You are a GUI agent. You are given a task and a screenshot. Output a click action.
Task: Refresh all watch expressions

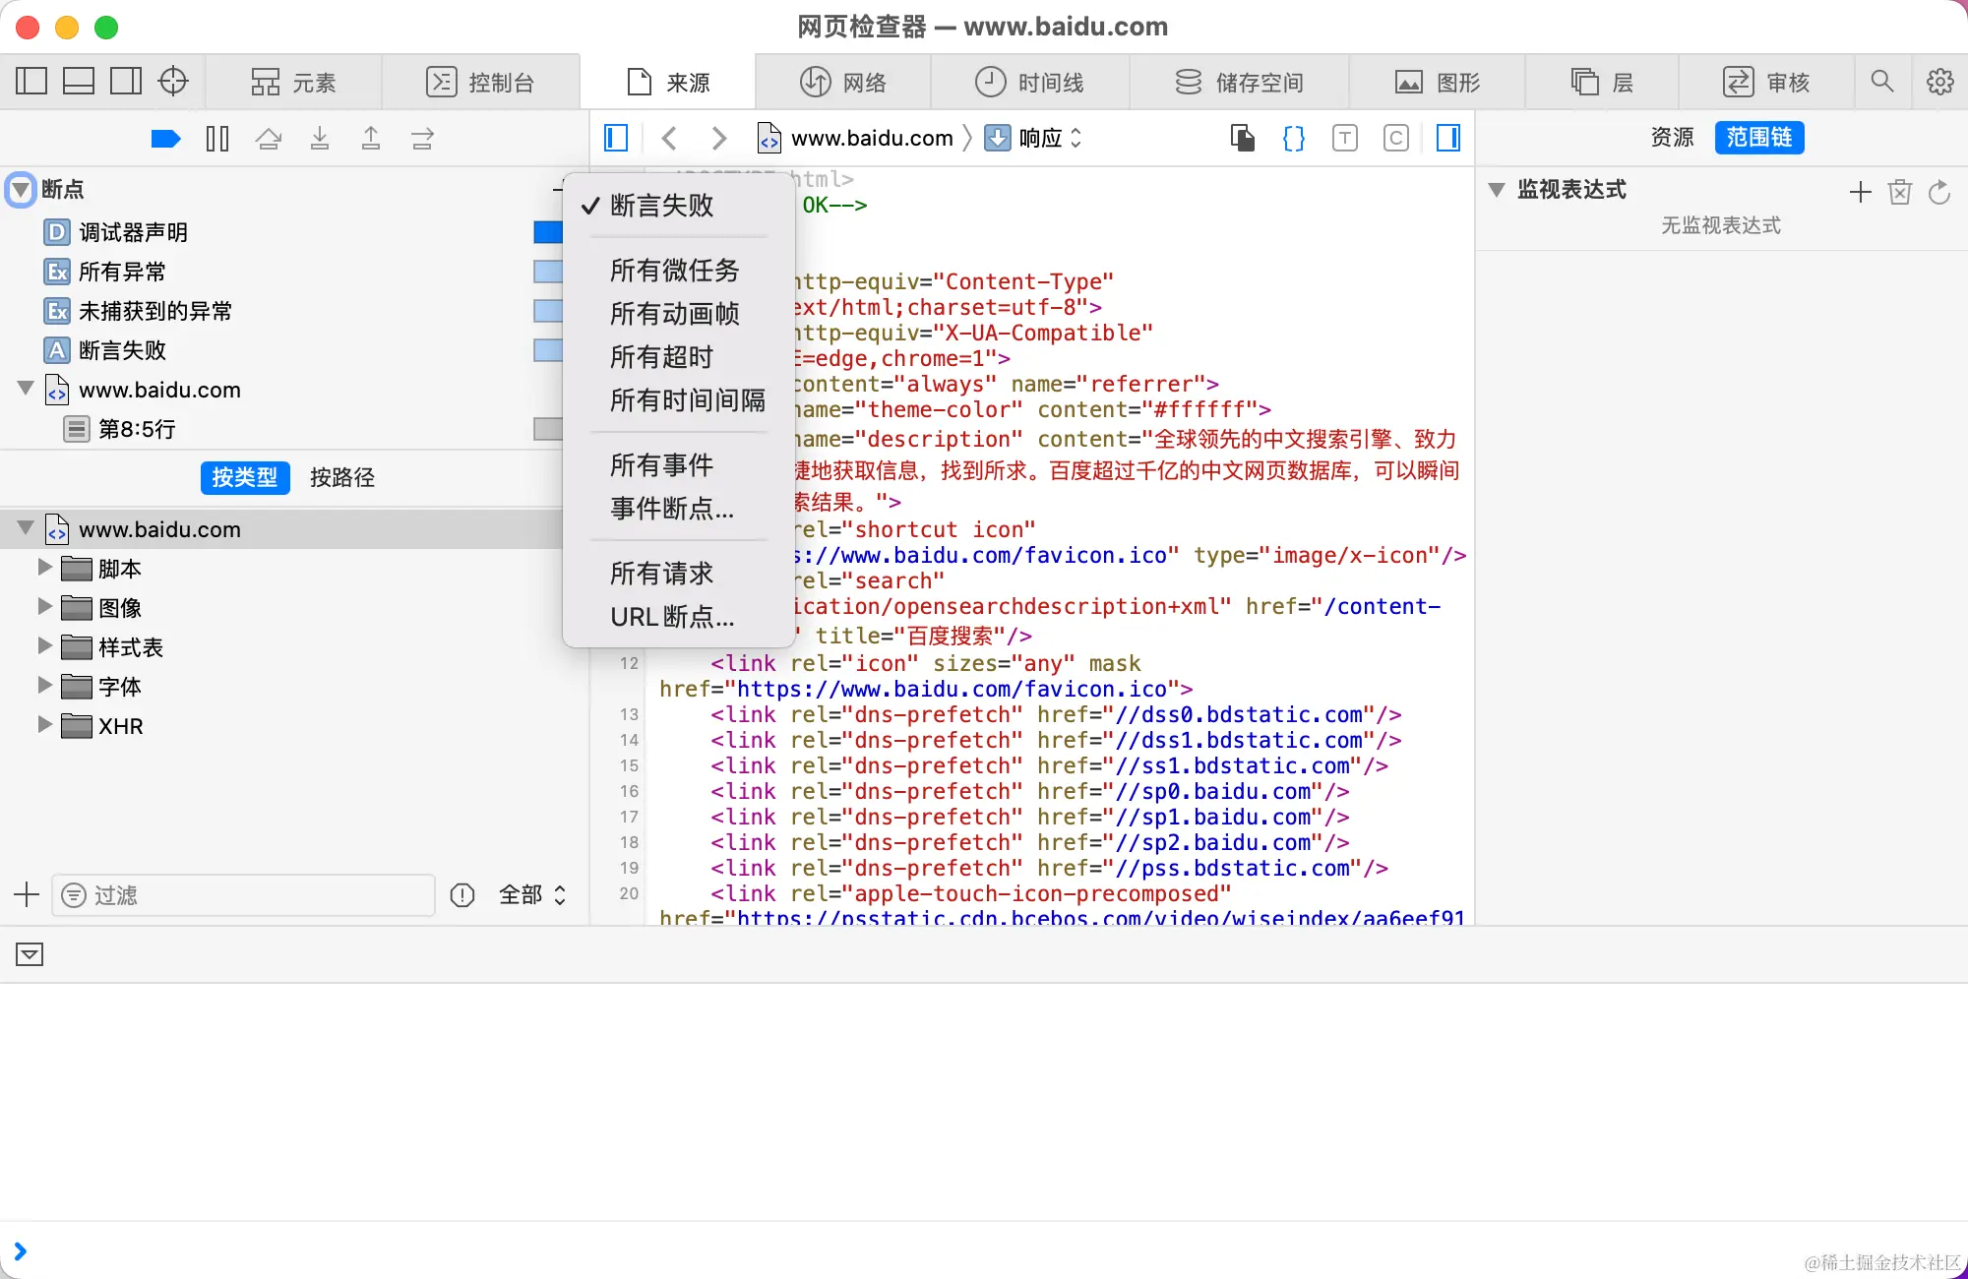1939,192
